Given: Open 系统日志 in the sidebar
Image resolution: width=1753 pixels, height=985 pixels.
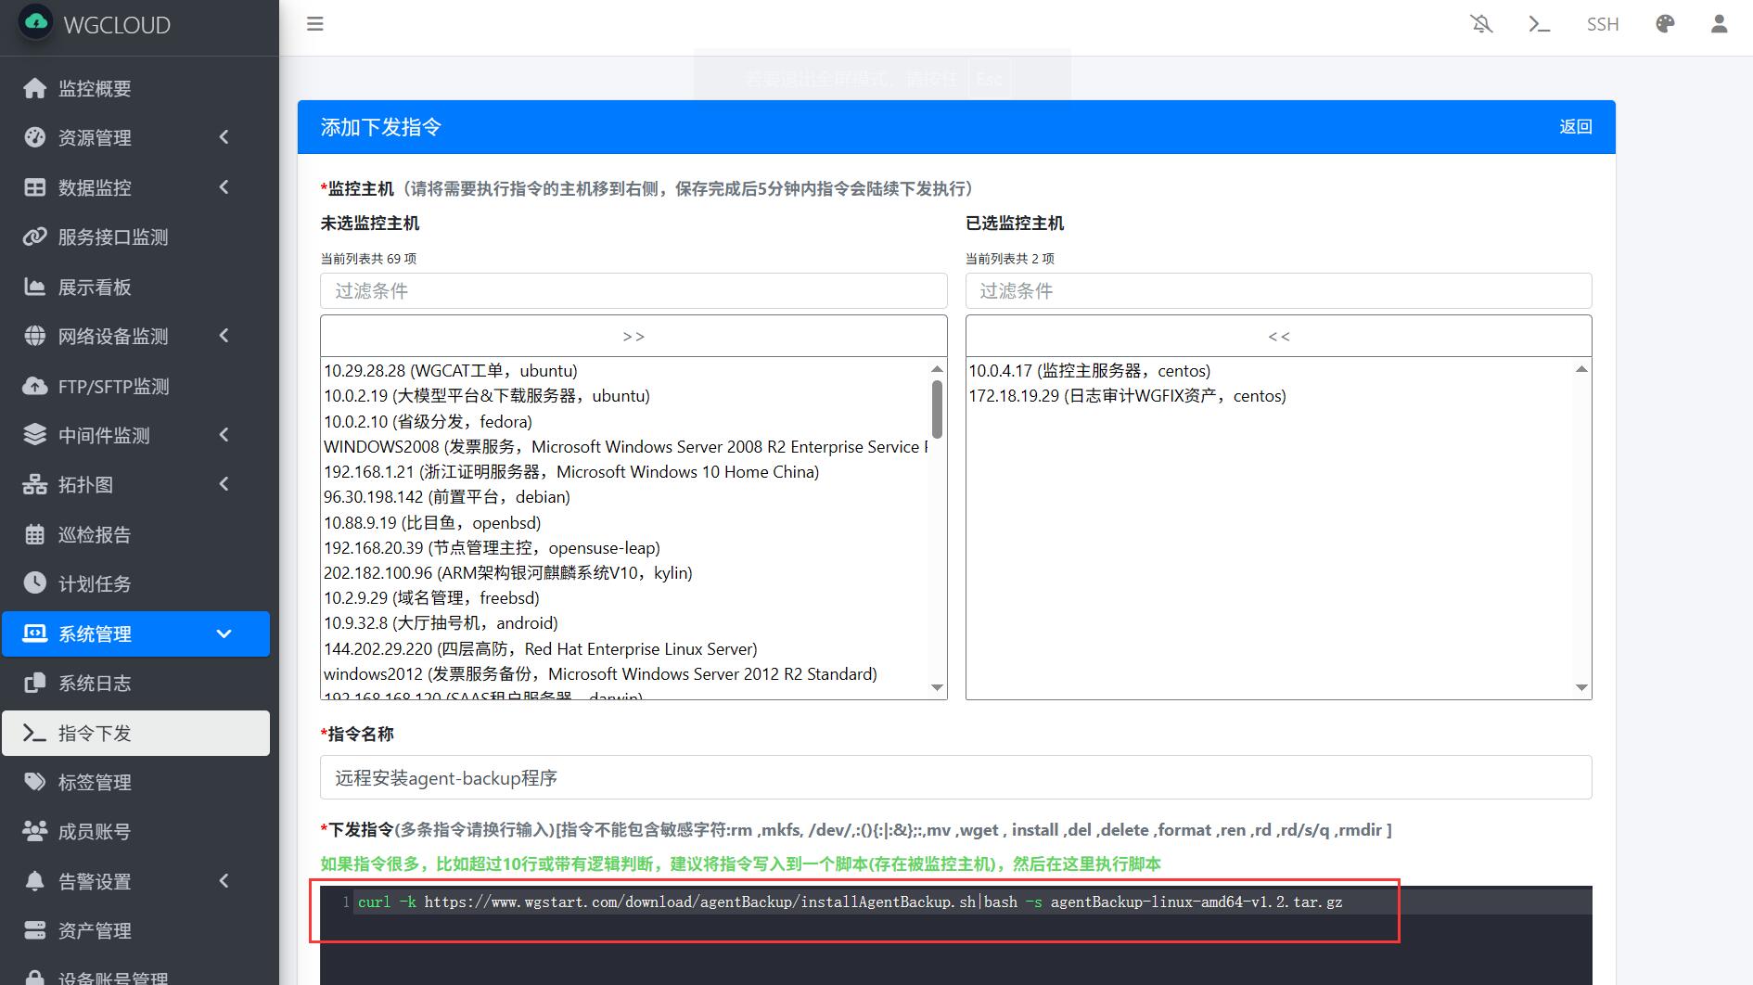Looking at the screenshot, I should pos(95,684).
